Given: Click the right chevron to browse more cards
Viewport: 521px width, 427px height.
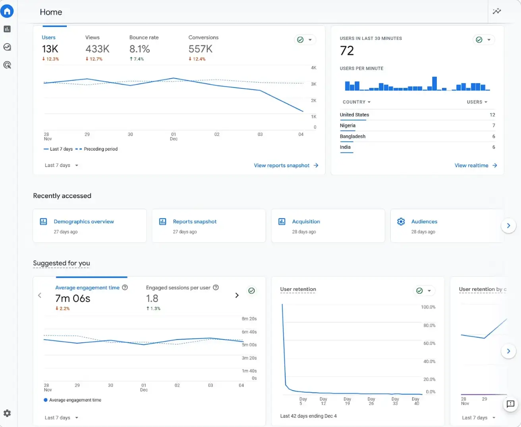Looking at the screenshot, I should (509, 225).
